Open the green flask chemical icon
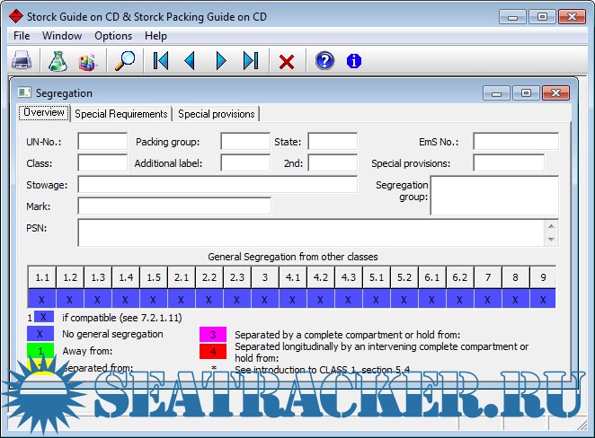 click(x=58, y=61)
